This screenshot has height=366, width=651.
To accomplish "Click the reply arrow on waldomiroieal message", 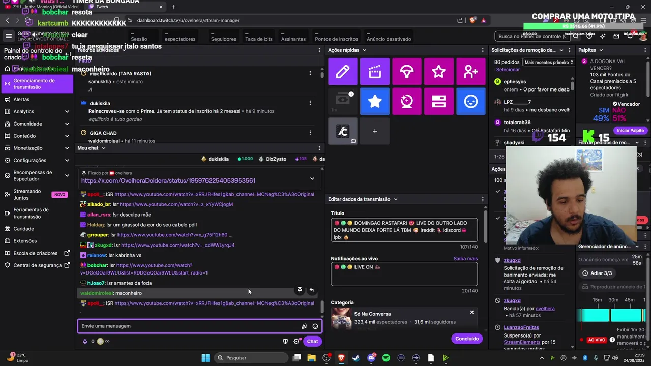I will 312,290.
